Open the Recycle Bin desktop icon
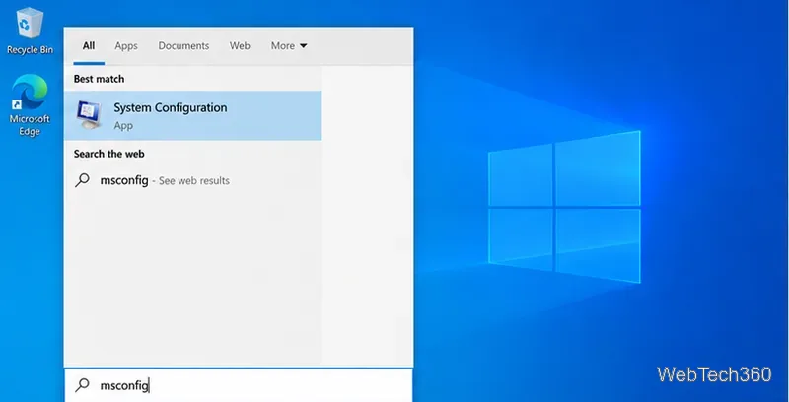The image size is (789, 402). pos(30,31)
